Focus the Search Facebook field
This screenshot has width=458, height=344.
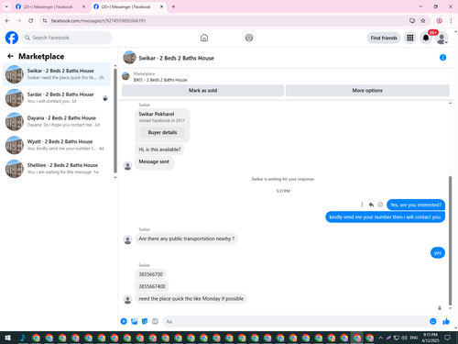tap(67, 38)
